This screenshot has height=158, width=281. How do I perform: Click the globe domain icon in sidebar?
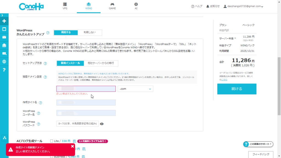click(x=4, y=62)
